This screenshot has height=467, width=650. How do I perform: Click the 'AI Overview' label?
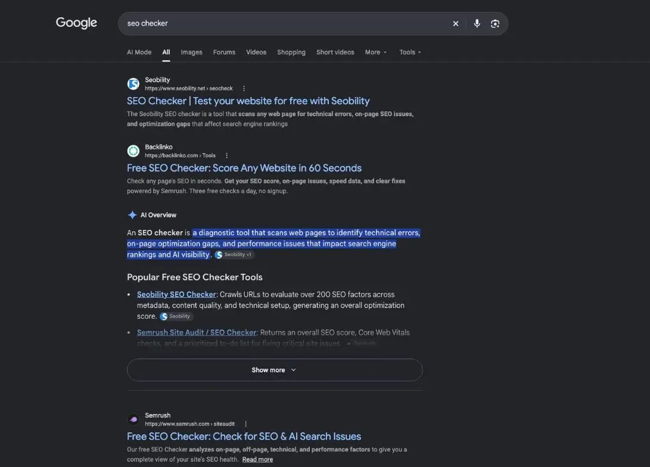coord(158,215)
